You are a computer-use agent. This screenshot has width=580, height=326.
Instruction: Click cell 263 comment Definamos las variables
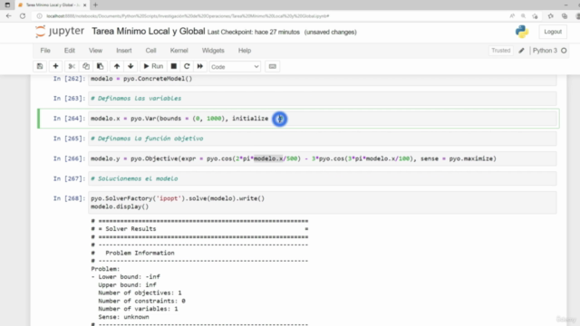click(323, 99)
